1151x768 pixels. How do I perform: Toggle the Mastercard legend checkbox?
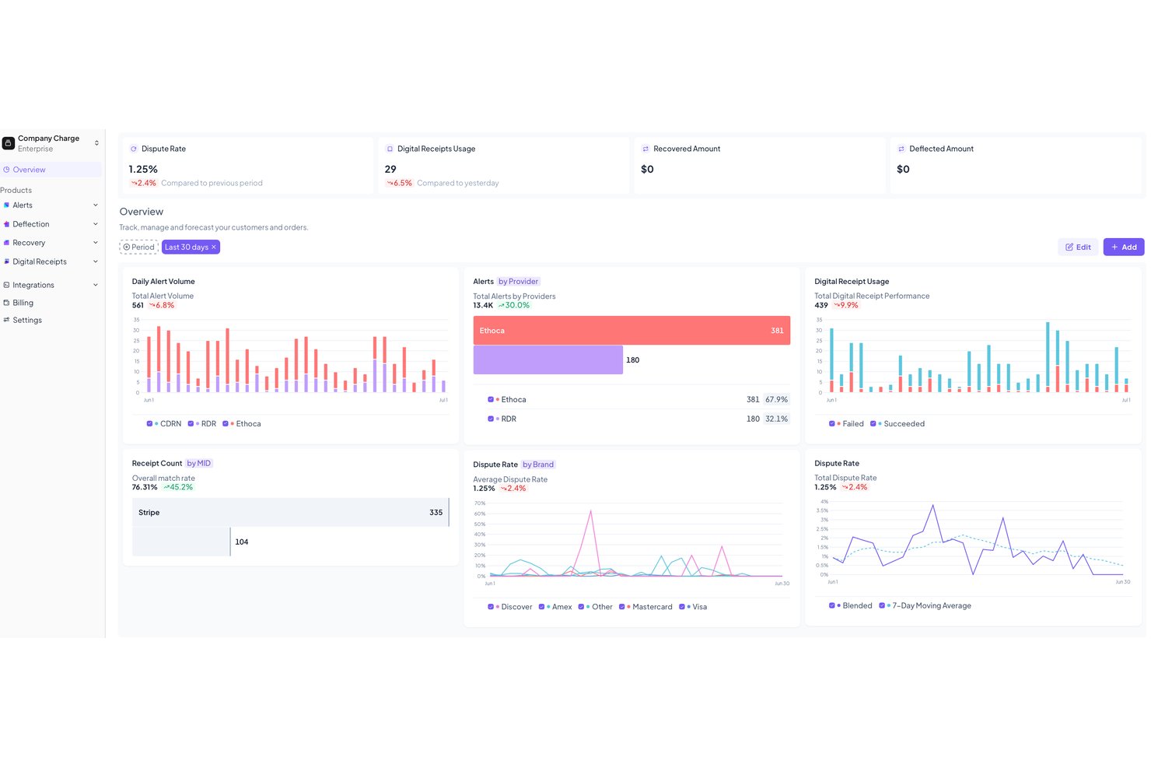click(622, 607)
